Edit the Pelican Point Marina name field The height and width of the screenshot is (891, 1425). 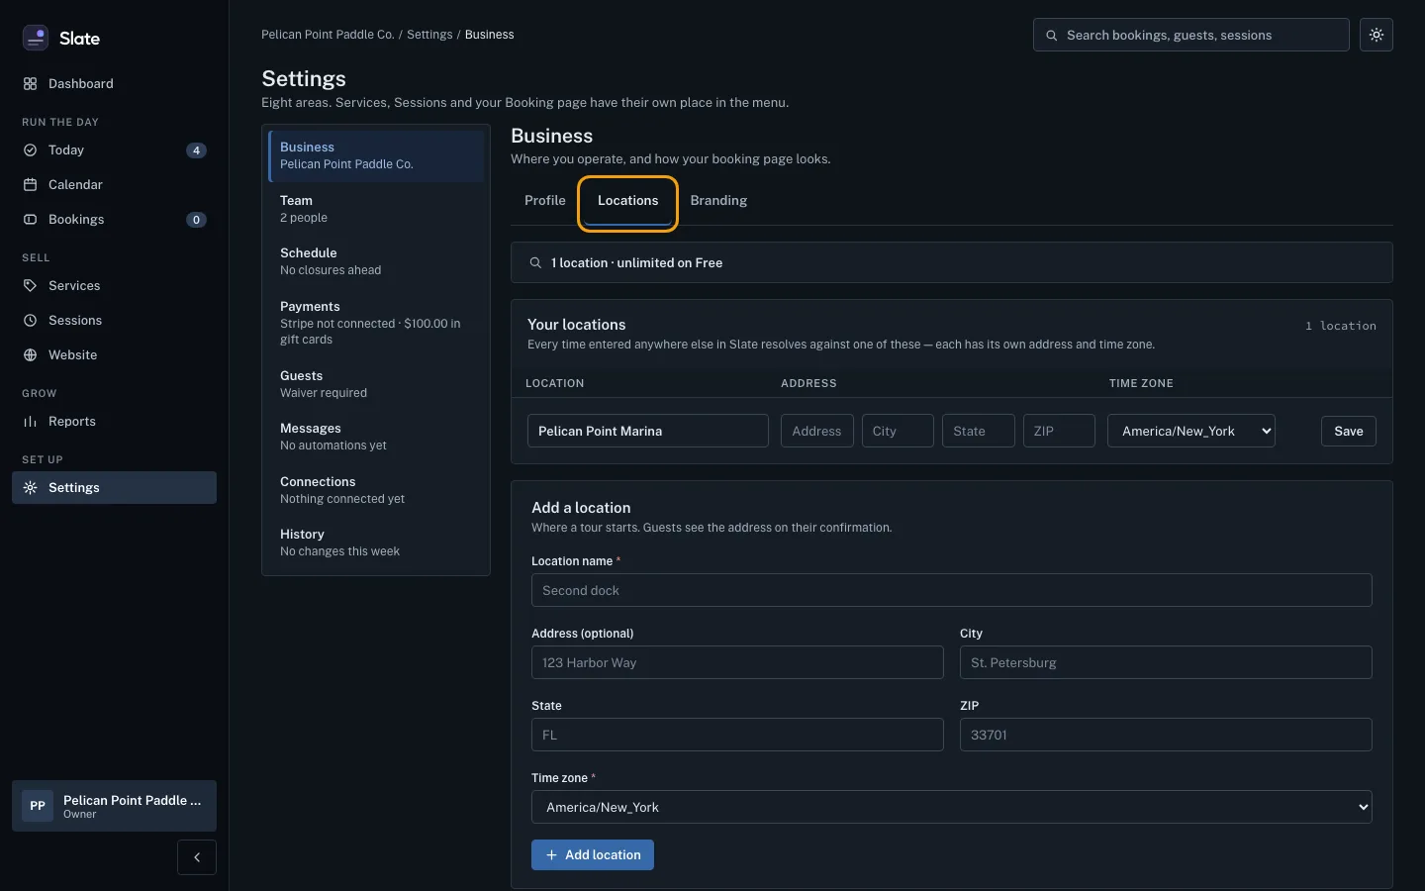pyautogui.click(x=648, y=431)
